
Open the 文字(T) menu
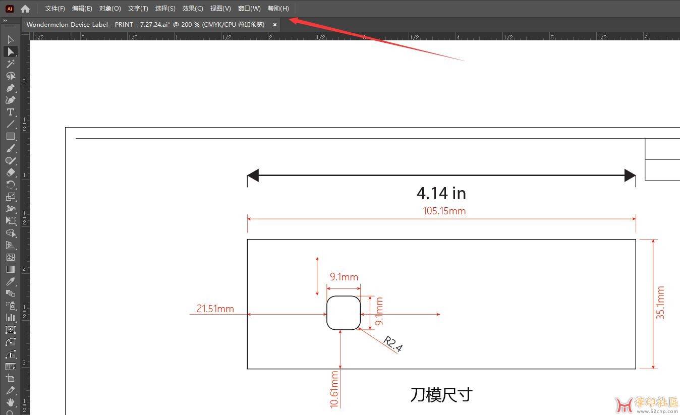click(x=138, y=9)
